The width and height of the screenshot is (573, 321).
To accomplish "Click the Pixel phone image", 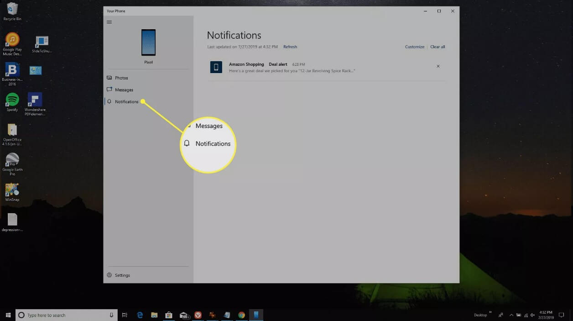I will (148, 42).
